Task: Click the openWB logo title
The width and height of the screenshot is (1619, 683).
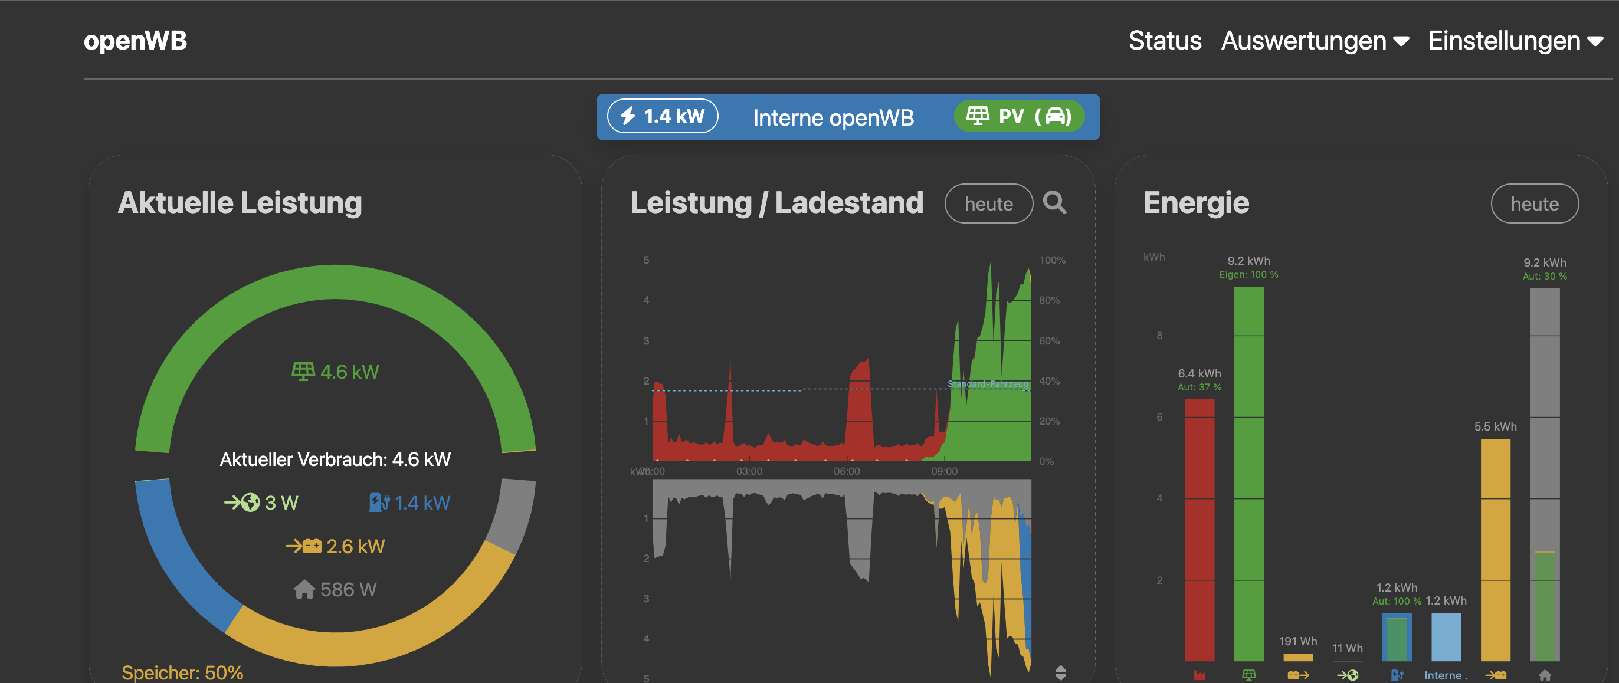Action: click(135, 41)
